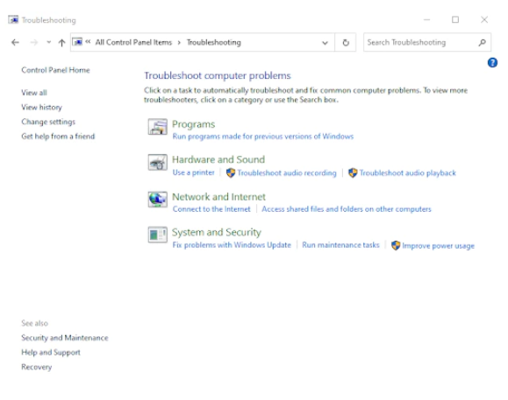Expand the double-chevron in the breadcrumb path
The image size is (508, 400).
point(88,42)
